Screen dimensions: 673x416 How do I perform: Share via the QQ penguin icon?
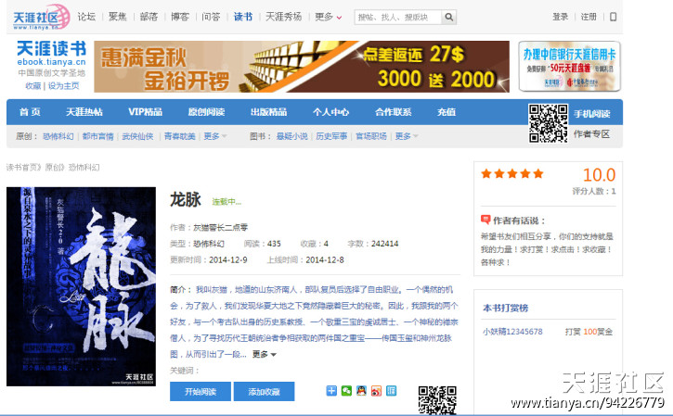(361, 391)
